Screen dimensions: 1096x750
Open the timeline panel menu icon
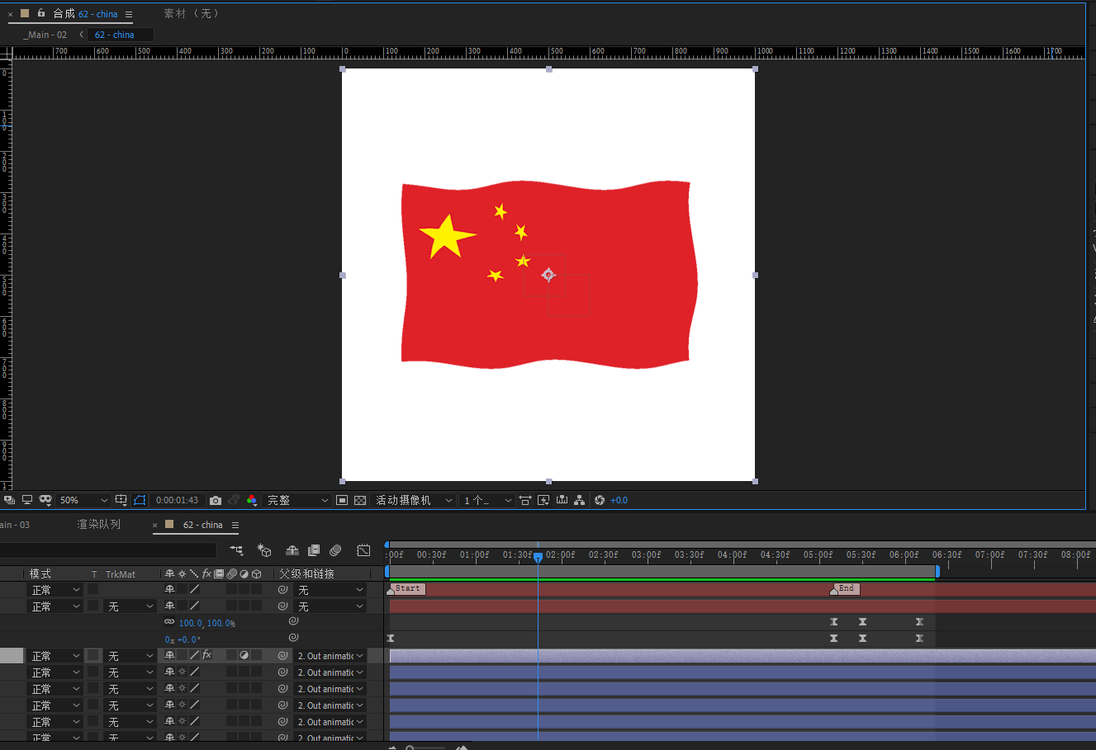pos(235,525)
